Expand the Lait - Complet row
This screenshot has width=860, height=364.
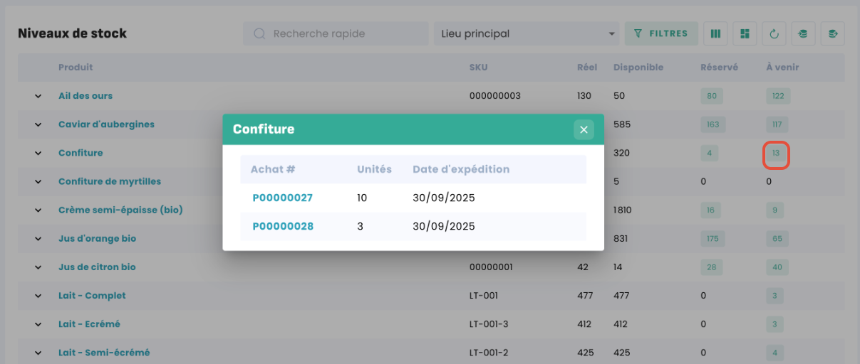(38, 296)
